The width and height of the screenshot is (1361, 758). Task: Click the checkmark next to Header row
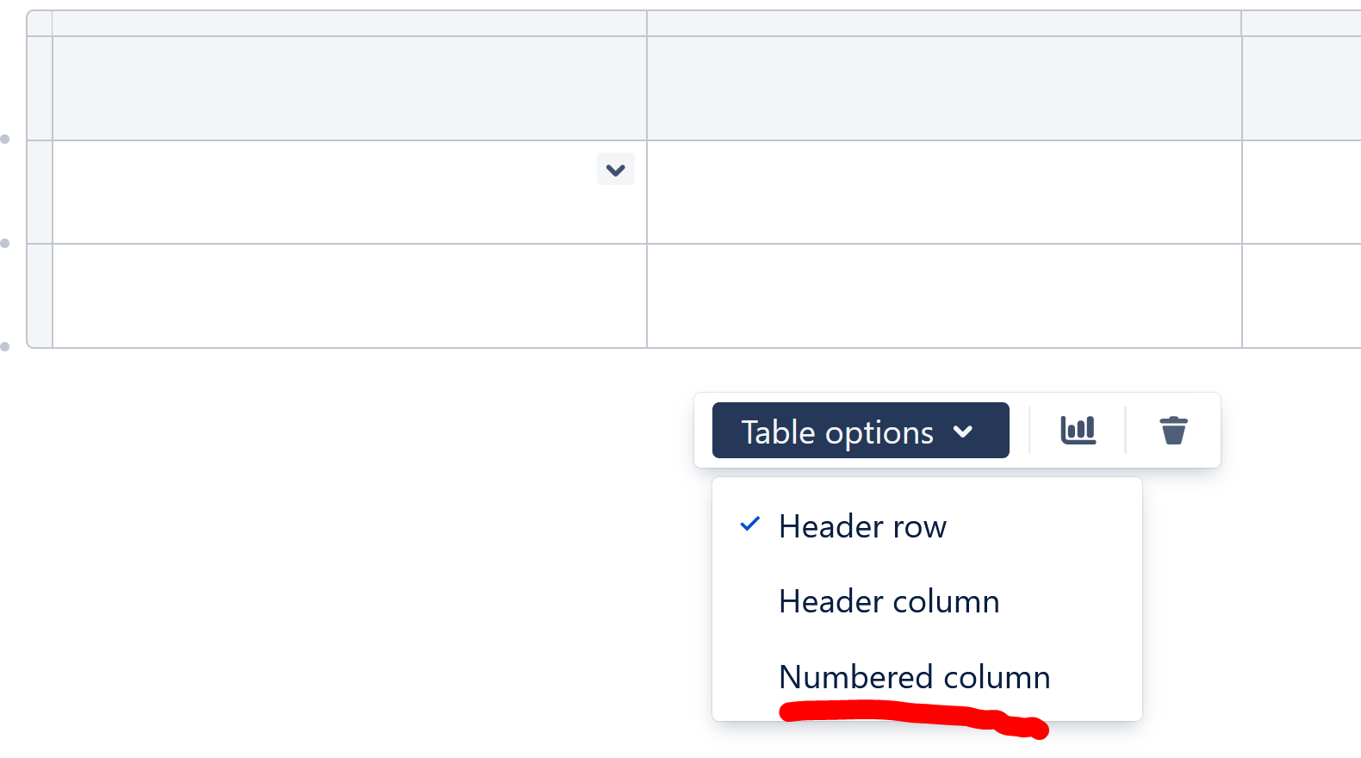point(750,524)
